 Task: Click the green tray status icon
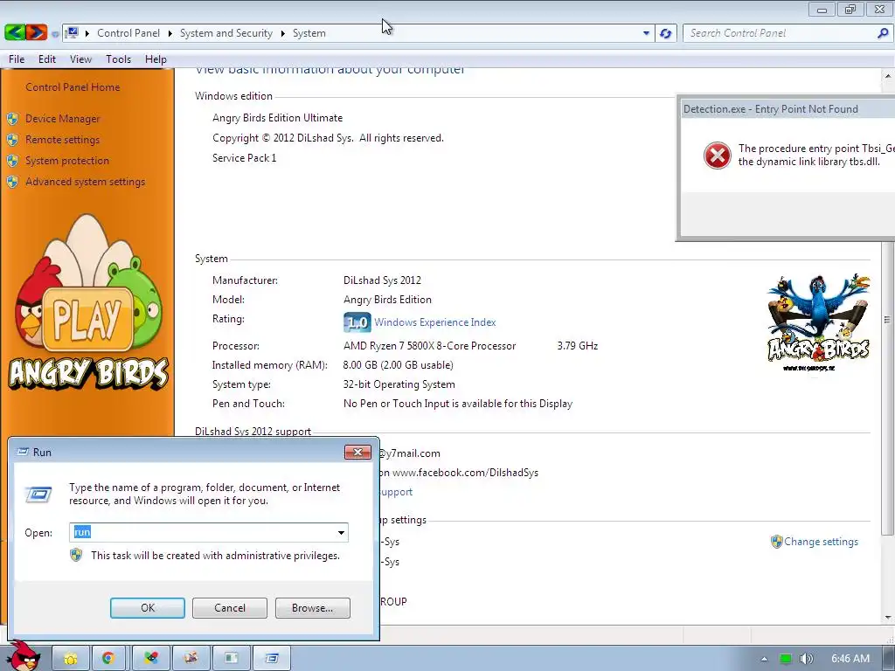[x=786, y=659]
